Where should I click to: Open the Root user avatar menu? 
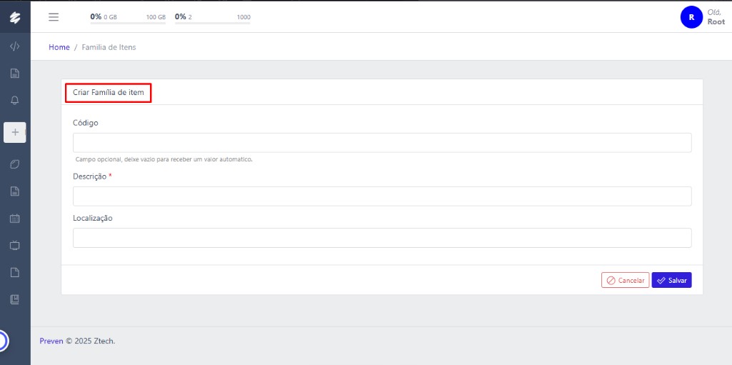tap(691, 17)
